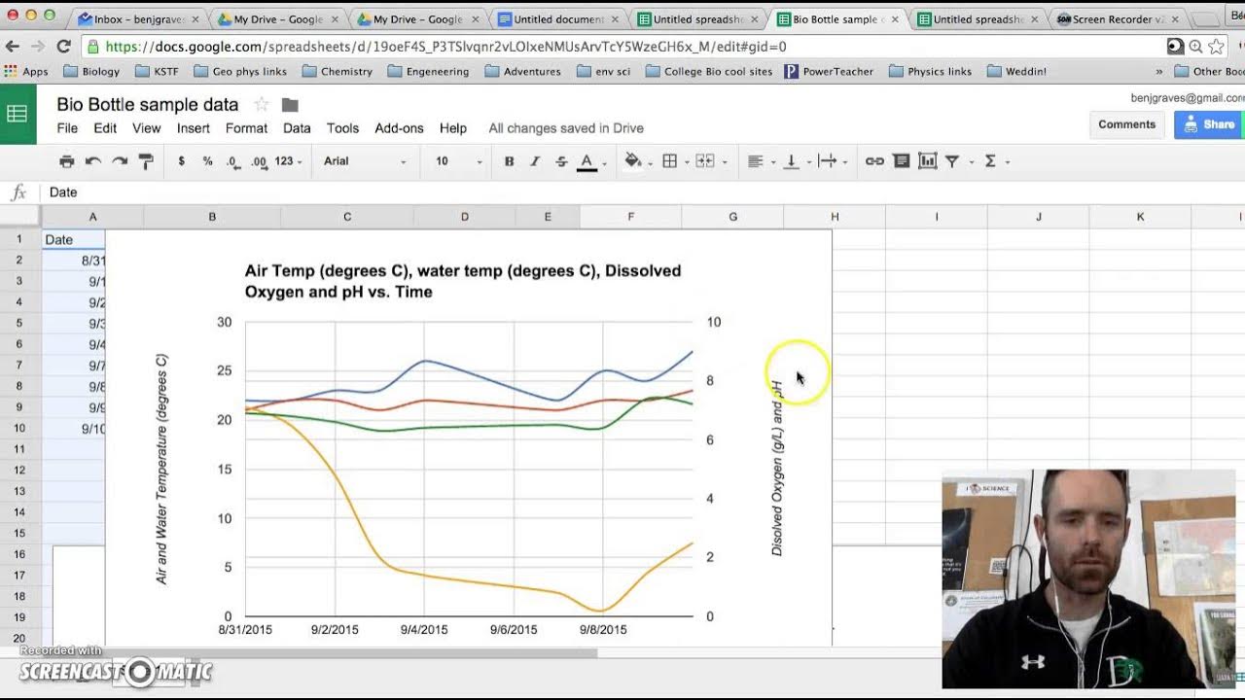Open the Insert menu
This screenshot has width=1245, height=700.
coord(194,128)
